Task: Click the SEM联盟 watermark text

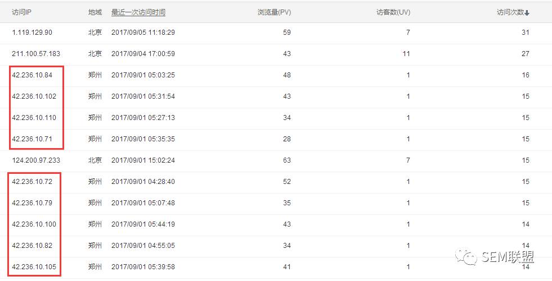Action: (x=507, y=257)
